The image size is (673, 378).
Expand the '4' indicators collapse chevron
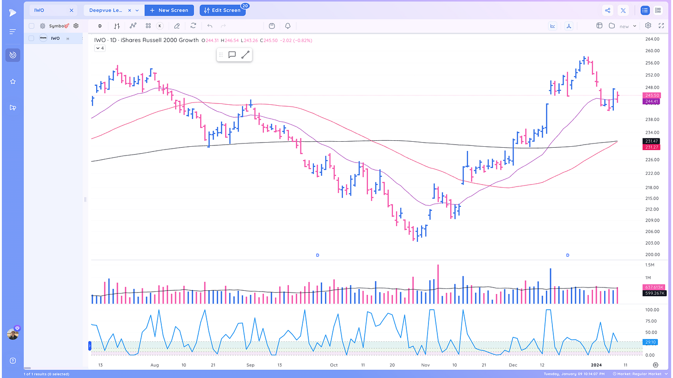click(100, 48)
